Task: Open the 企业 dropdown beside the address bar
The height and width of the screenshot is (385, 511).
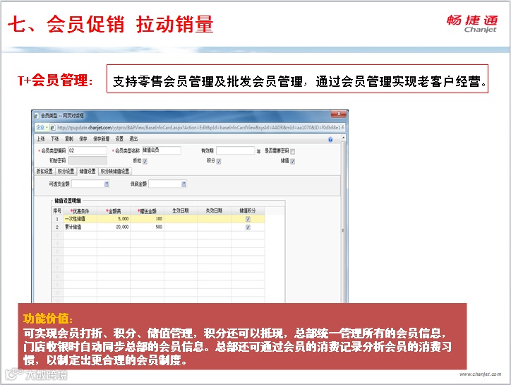Action: click(x=42, y=127)
